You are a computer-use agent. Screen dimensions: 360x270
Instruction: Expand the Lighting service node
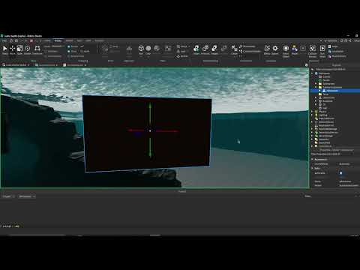[x=312, y=115]
